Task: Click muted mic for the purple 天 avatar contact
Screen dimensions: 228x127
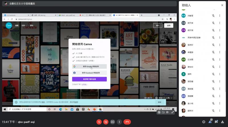Action: pos(213,30)
